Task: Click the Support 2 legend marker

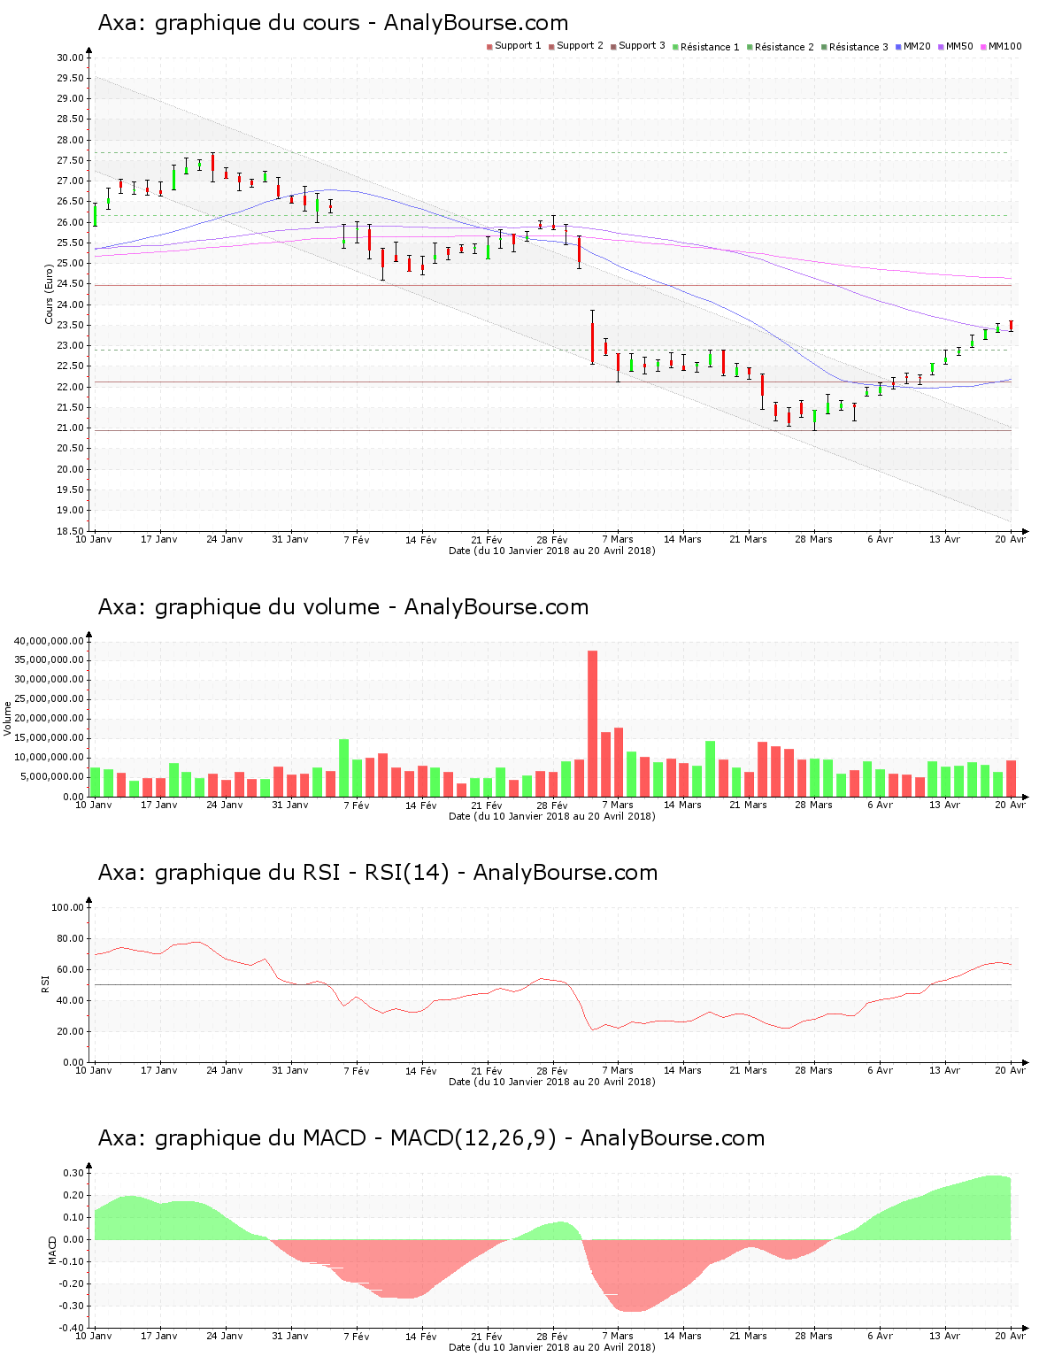Action: (x=551, y=47)
